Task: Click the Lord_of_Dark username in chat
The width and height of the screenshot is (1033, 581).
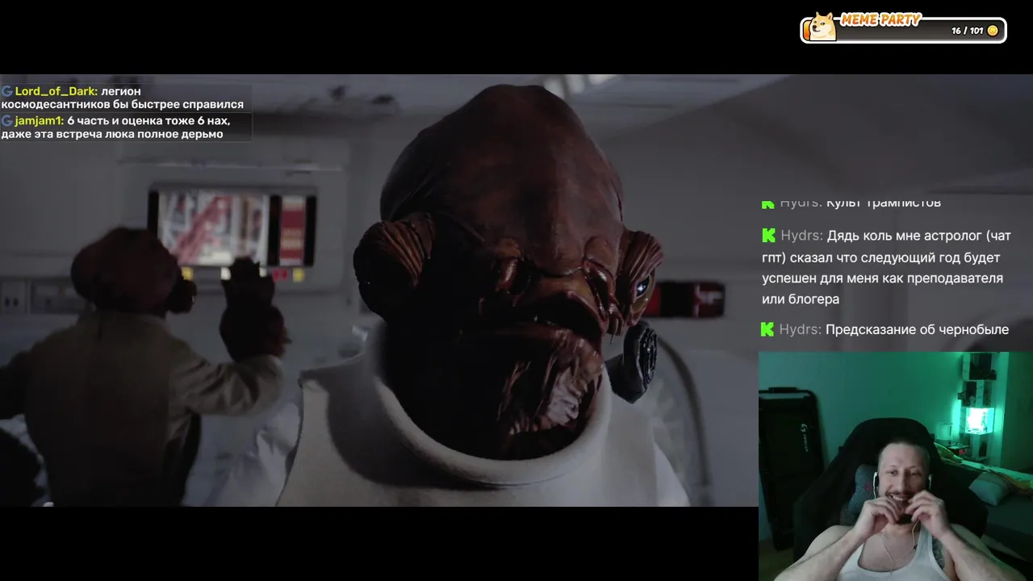Action: point(56,91)
